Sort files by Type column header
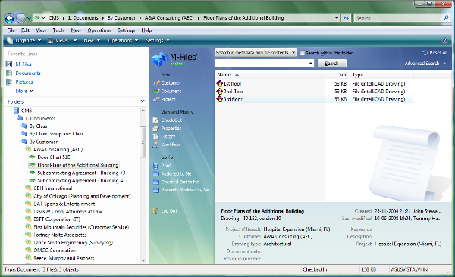455x277 pixels. tap(382, 75)
